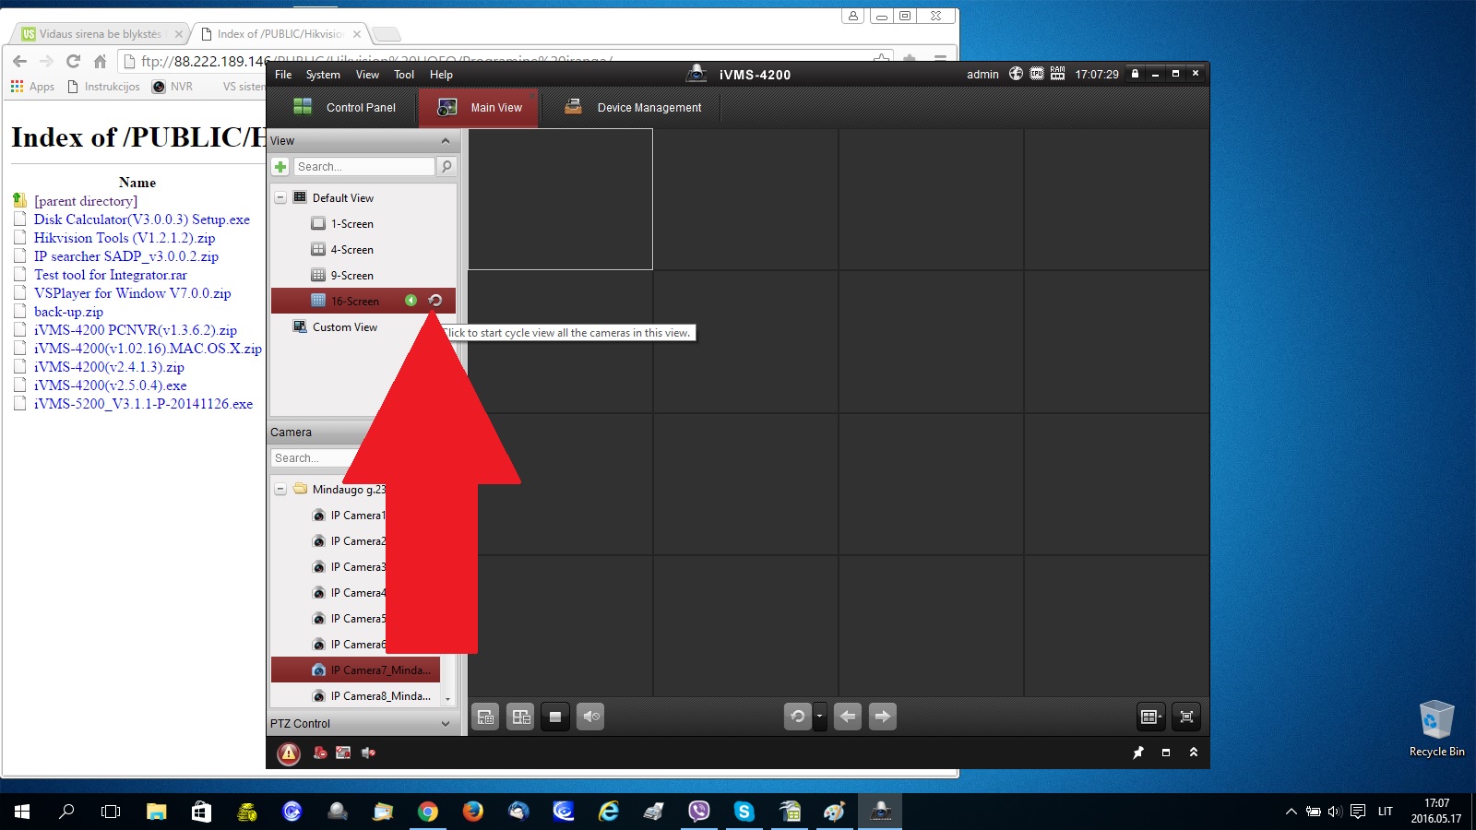This screenshot has width=1476, height=830.
Task: Pin the alarm panel with the pin icon
Action: 1138,753
